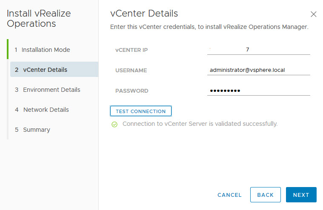
Task: Open step 3 Environment Details
Action: (x=51, y=90)
